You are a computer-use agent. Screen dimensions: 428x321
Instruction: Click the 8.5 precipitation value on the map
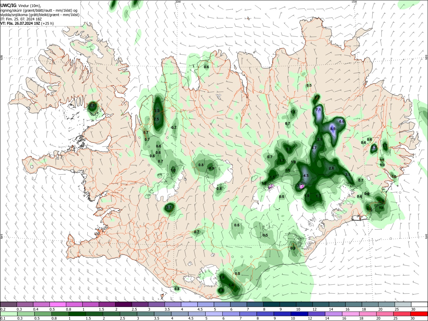tap(332, 129)
